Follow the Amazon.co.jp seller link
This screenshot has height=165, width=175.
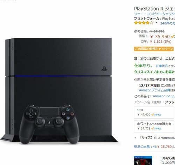coord(163,96)
